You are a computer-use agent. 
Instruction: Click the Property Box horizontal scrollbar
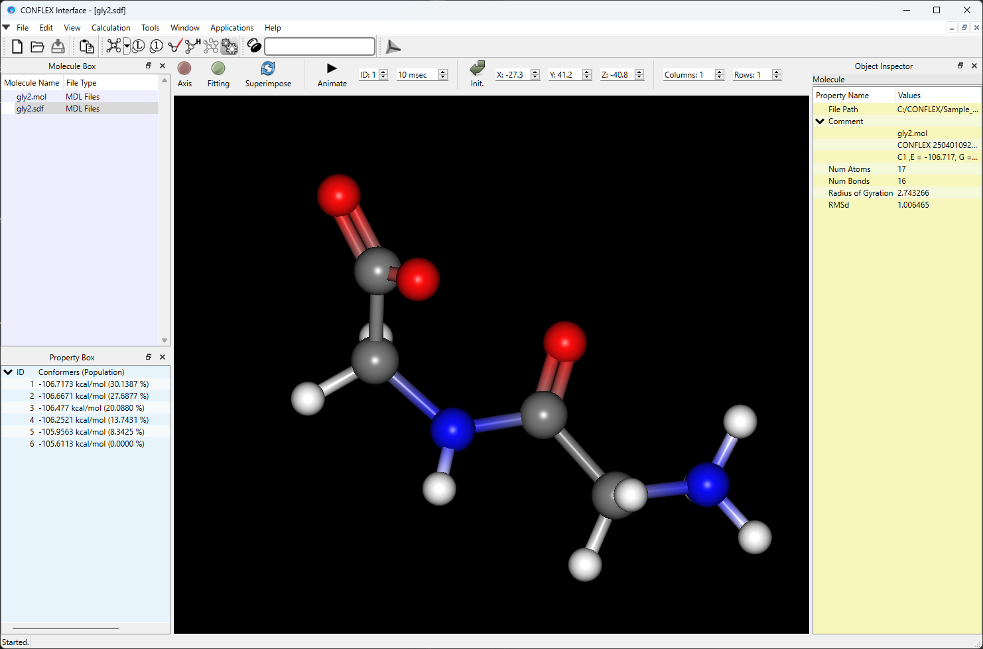click(x=65, y=628)
